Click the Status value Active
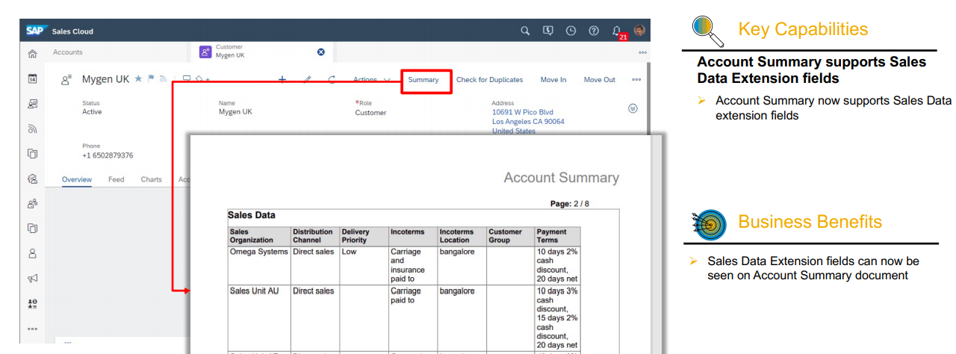Viewport: 956px width, 354px height. 92,112
